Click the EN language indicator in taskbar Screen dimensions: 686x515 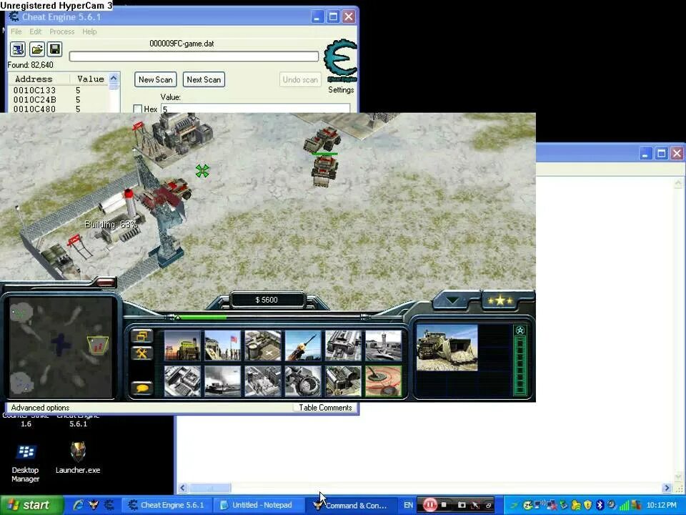[408, 505]
